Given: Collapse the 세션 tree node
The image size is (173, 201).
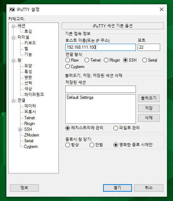Looking at the screenshot, I should pos(13,26).
